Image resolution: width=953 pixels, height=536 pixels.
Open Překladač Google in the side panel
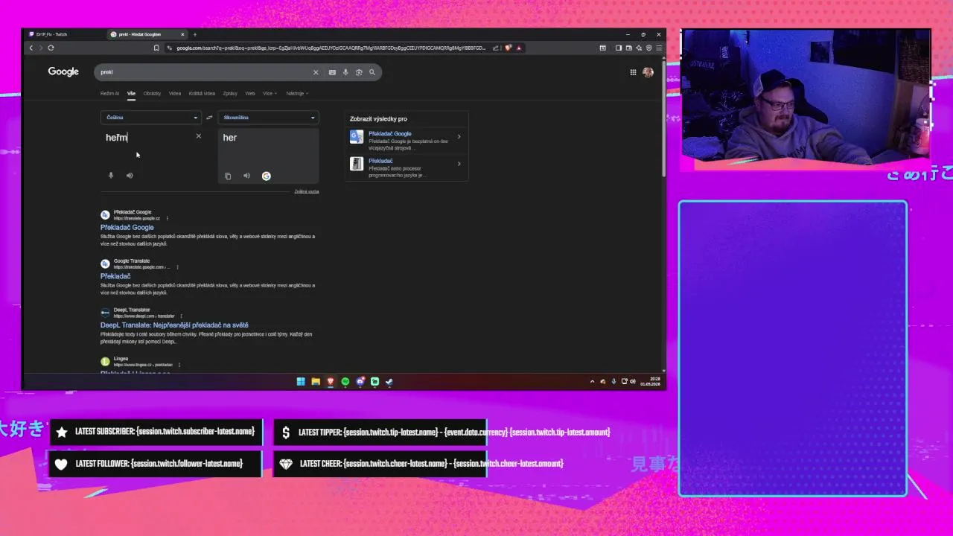406,140
